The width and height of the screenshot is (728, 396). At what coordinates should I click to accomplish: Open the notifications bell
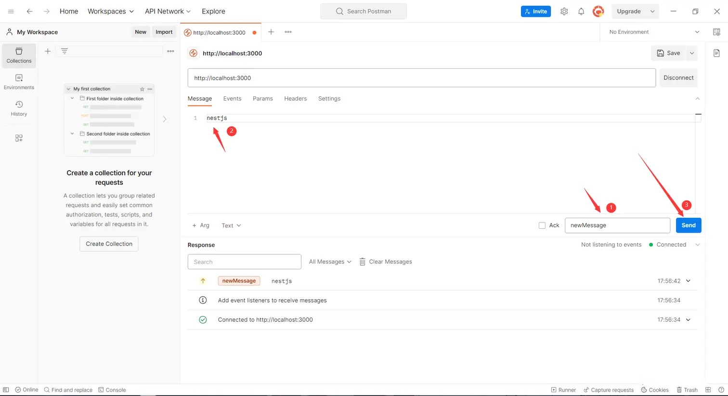tap(581, 12)
